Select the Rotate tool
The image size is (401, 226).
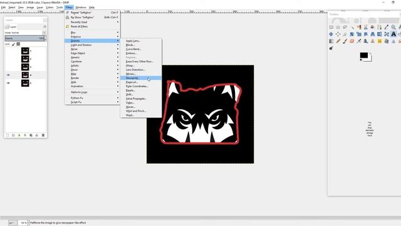(352, 34)
